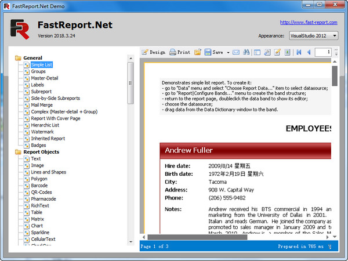Choose the Barcode report object

point(39,186)
